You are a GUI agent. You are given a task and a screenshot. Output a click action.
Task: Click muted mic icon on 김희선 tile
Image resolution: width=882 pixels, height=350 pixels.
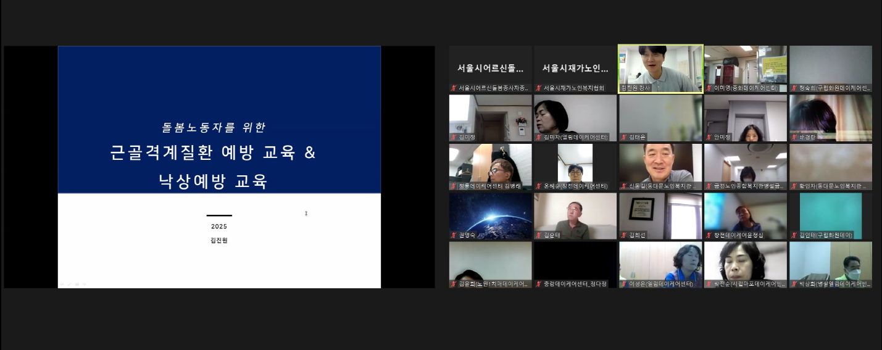click(623, 235)
